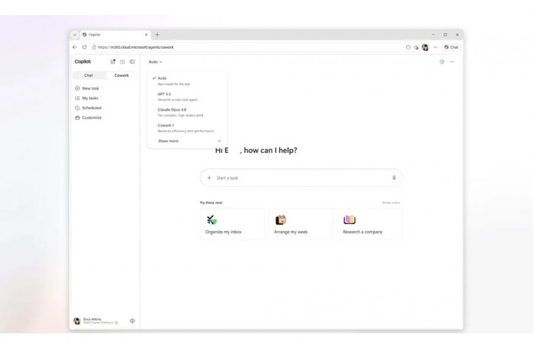Open the Customize label in sidebar
The height and width of the screenshot is (353, 533).
pyautogui.click(x=92, y=117)
